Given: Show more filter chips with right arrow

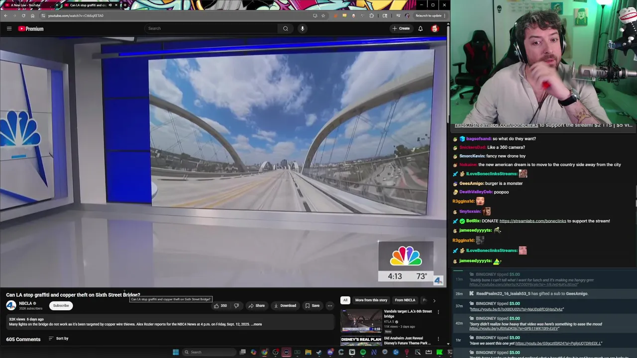Looking at the screenshot, I should click(434, 300).
